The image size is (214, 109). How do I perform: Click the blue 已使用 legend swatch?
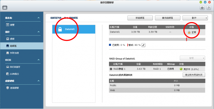coord(110,45)
